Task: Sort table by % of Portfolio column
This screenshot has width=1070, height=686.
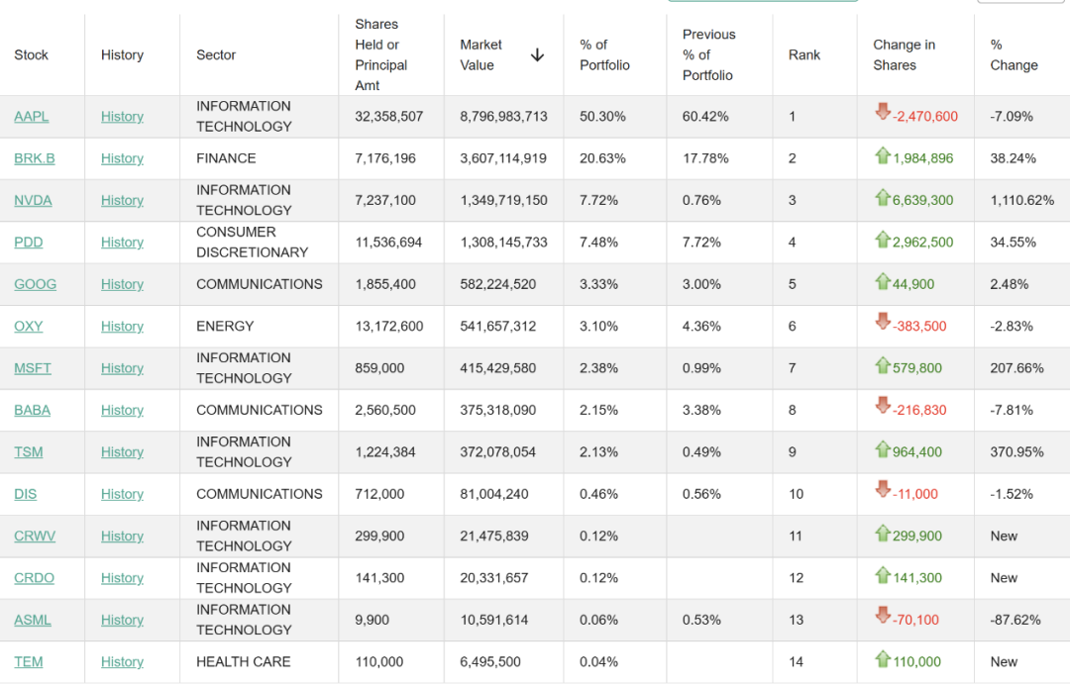Action: tap(604, 55)
